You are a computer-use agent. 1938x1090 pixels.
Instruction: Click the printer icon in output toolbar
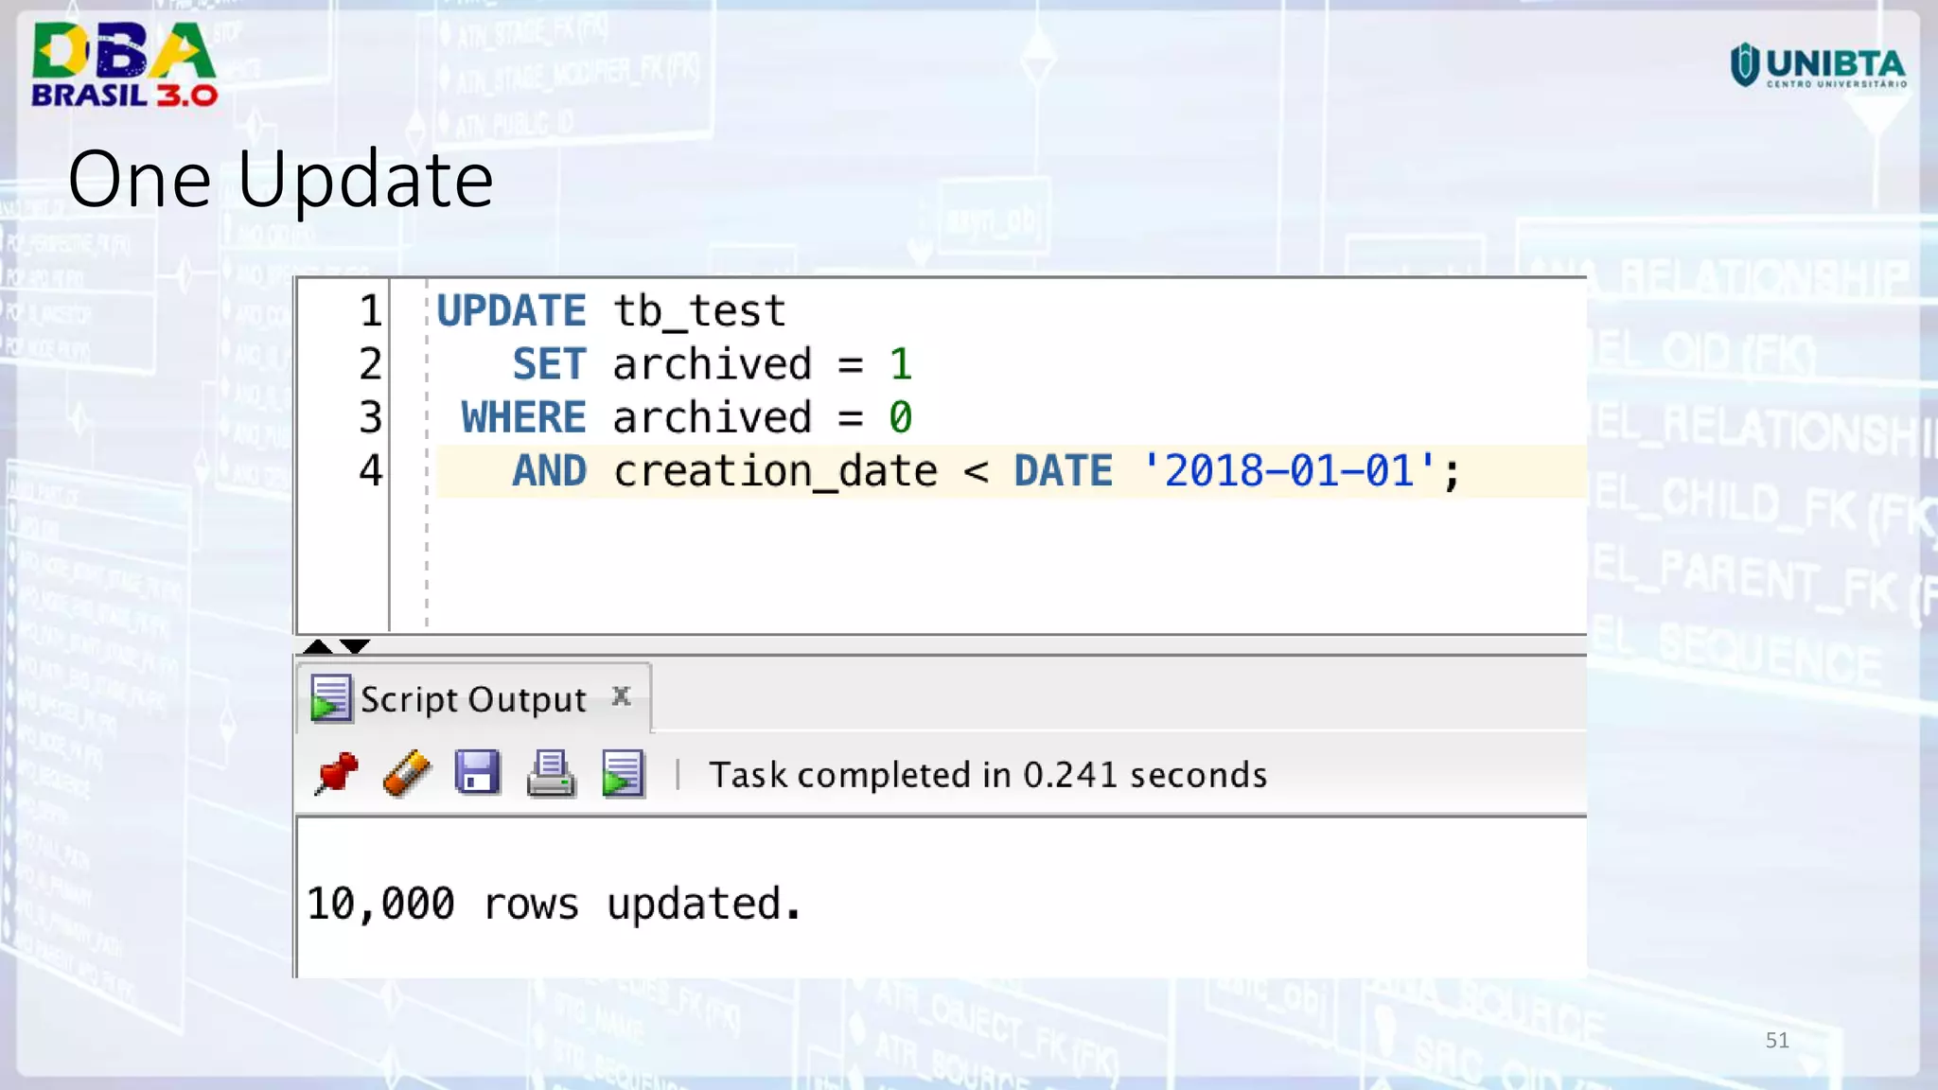[551, 774]
